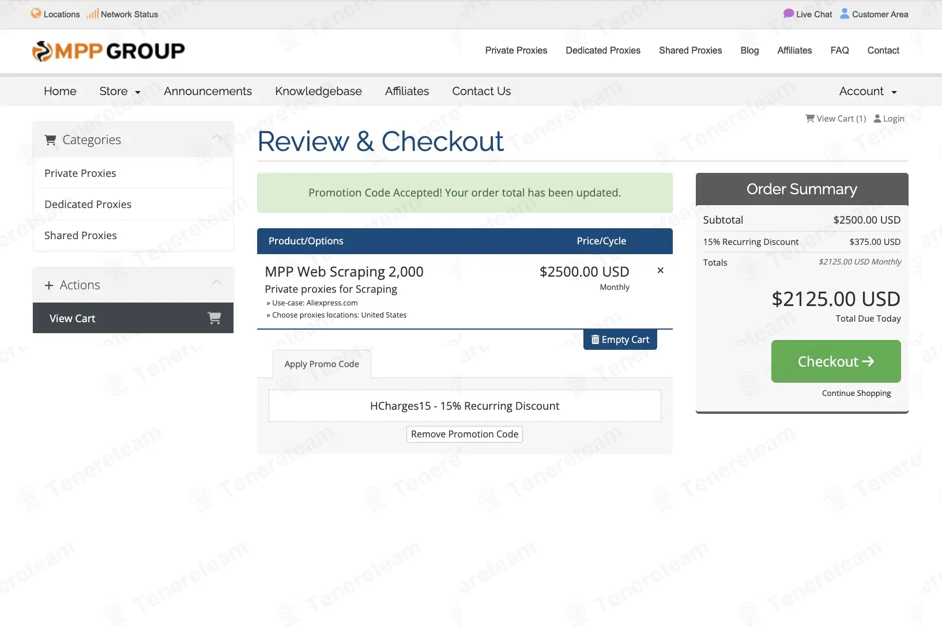
Task: Open View Cart (1) in the header
Action: tap(835, 118)
